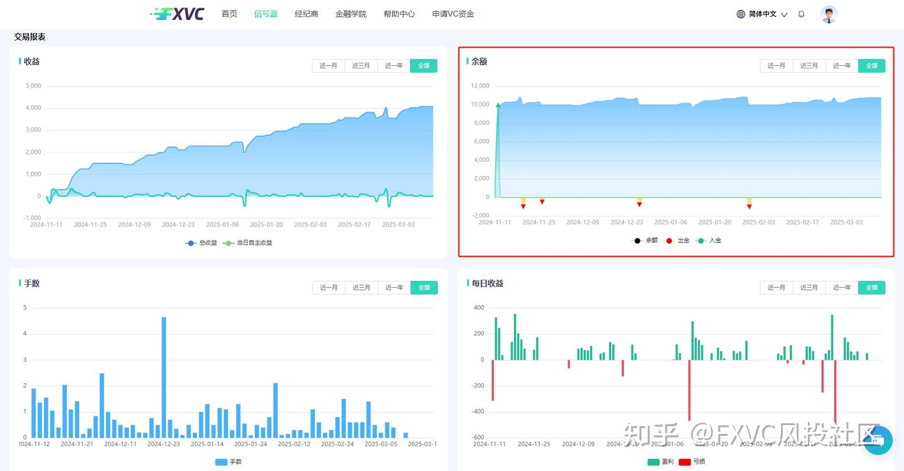Open the 信号源 nav item
This screenshot has width=904, height=471.
point(266,14)
